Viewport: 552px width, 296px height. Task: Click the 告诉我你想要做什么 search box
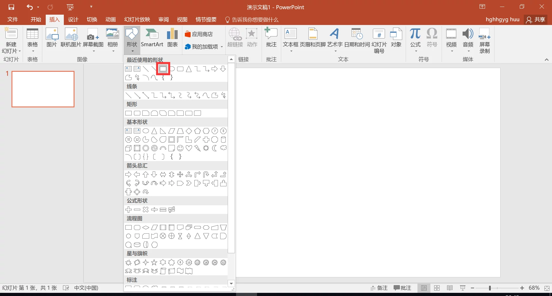[252, 20]
